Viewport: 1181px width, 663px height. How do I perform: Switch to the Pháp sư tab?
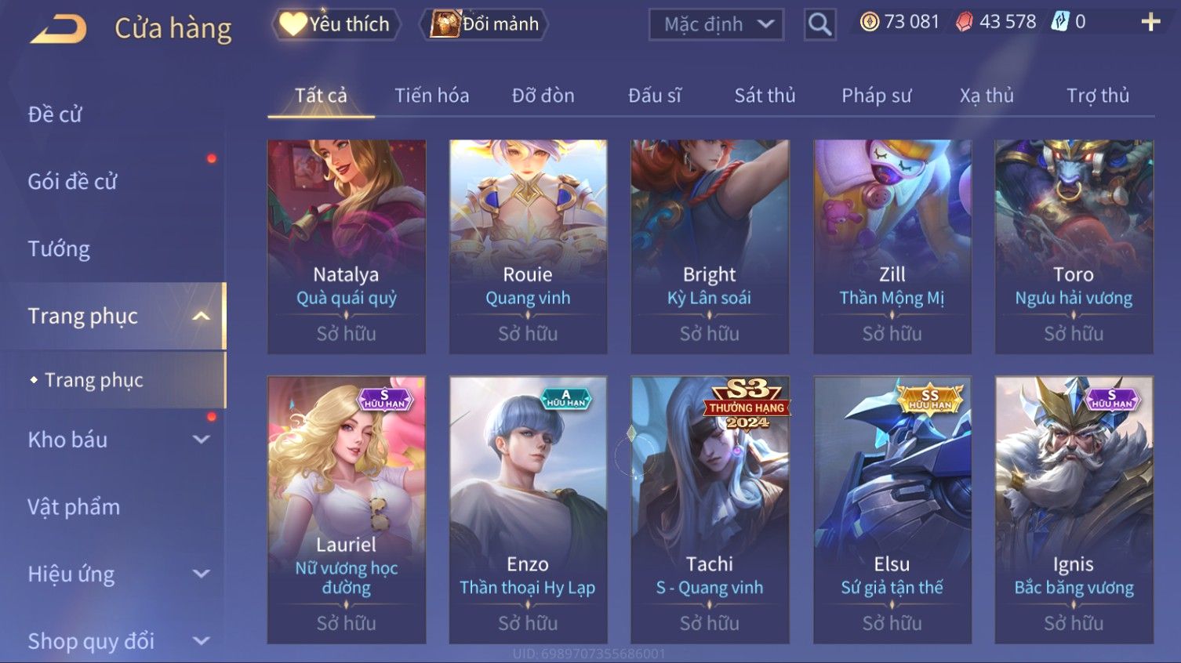(877, 96)
